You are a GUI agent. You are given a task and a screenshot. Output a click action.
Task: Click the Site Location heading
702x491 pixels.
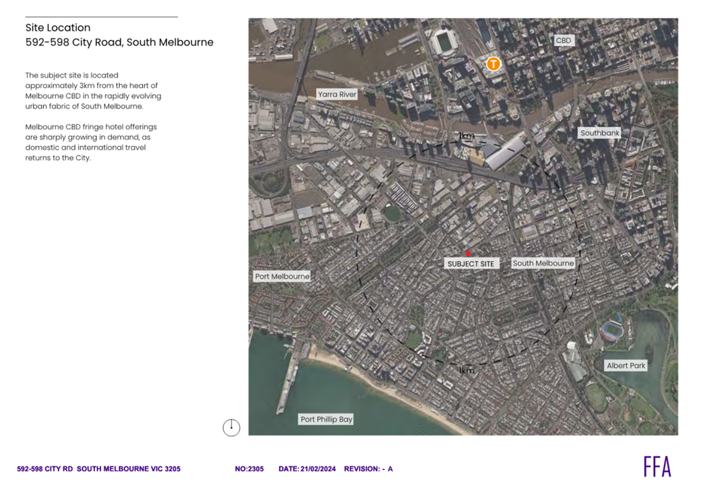click(58, 28)
